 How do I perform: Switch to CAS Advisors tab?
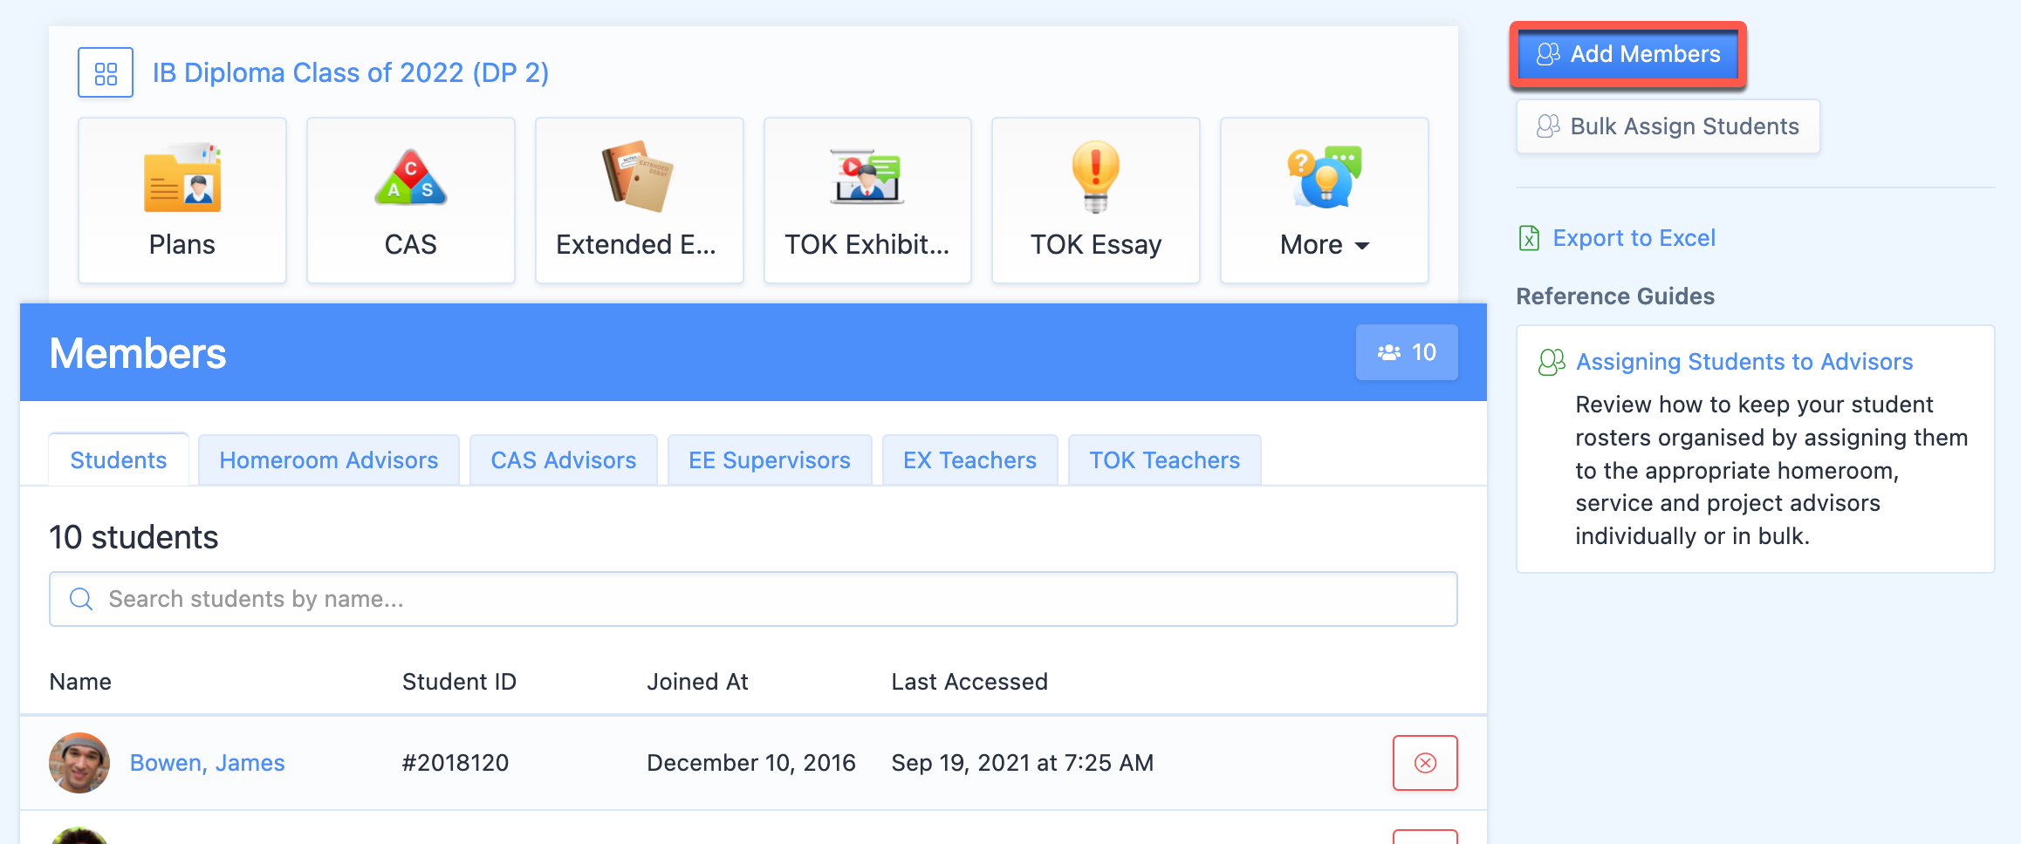pos(564,460)
